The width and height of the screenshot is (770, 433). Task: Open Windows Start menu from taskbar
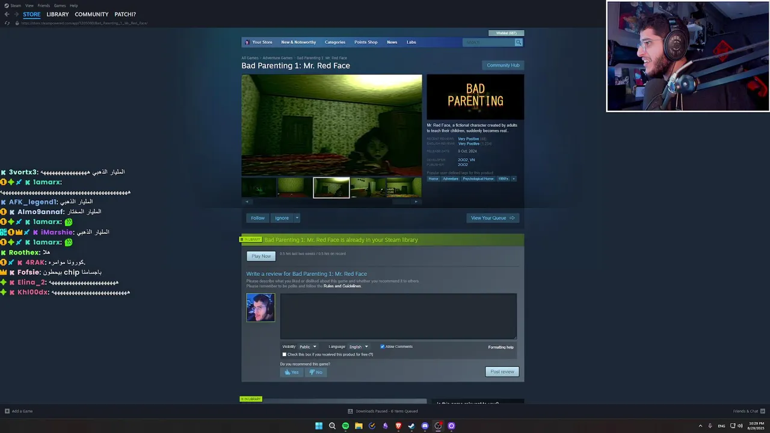(319, 426)
